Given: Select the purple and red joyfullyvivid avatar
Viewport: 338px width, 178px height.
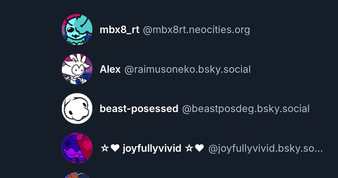Looking at the screenshot, I should click(x=77, y=148).
